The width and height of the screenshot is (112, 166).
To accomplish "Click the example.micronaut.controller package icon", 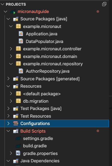I will pos(18,49).
